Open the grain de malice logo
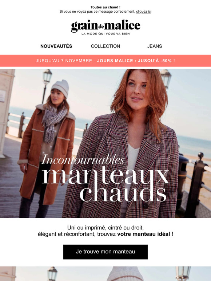The height and width of the screenshot is (281, 211). pos(105,28)
